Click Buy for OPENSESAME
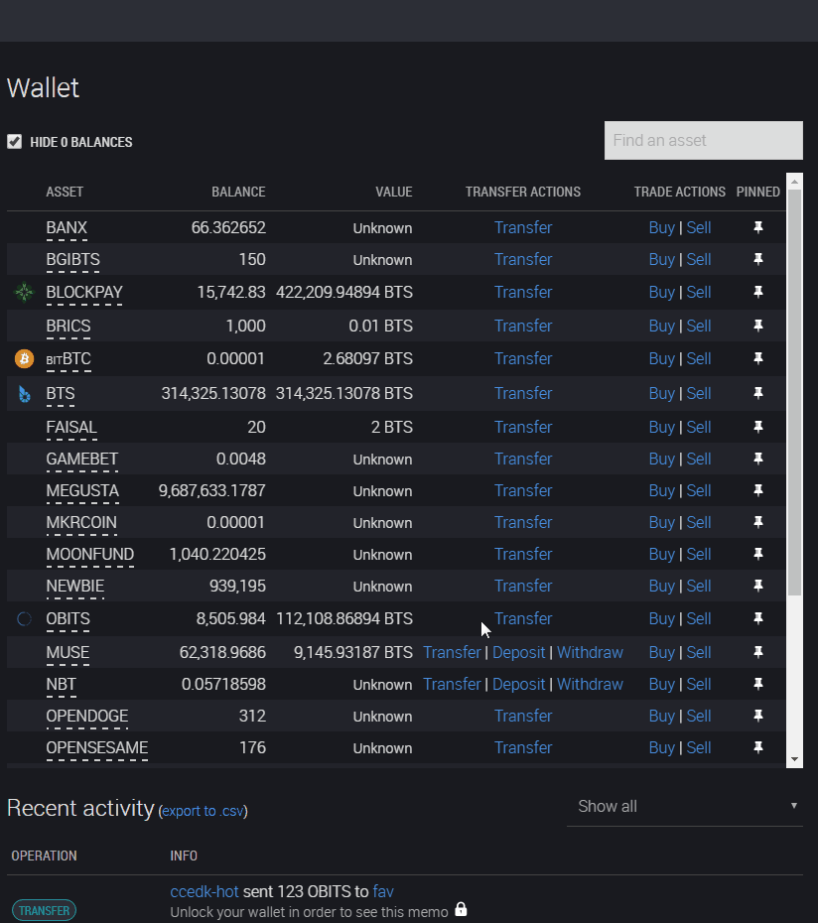 click(661, 748)
